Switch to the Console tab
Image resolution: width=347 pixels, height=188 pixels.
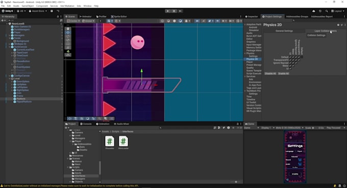(86, 124)
